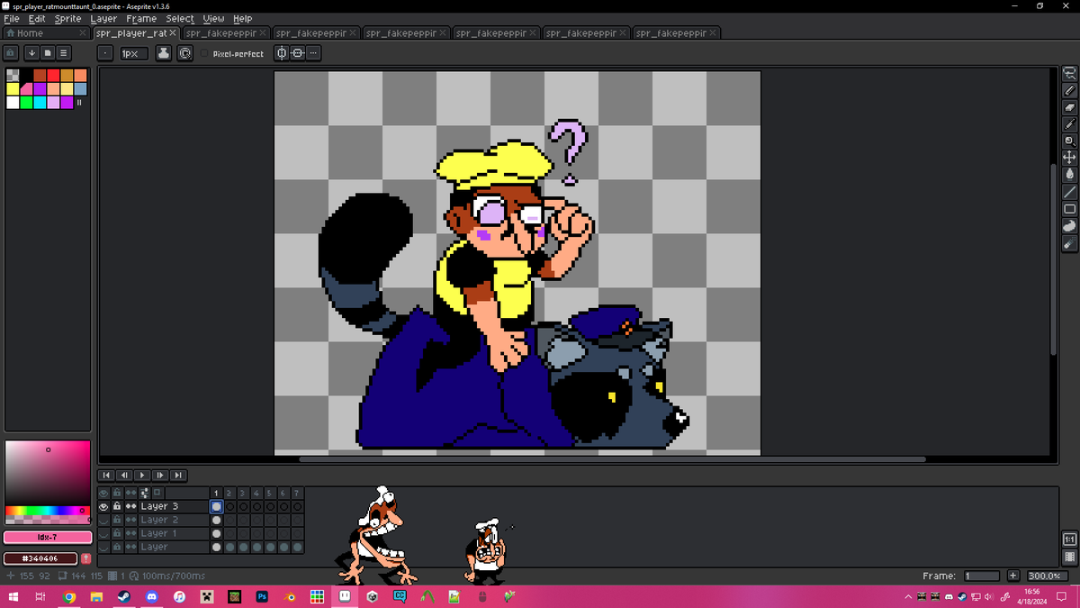Play the animation
The image size is (1080, 608).
point(142,475)
